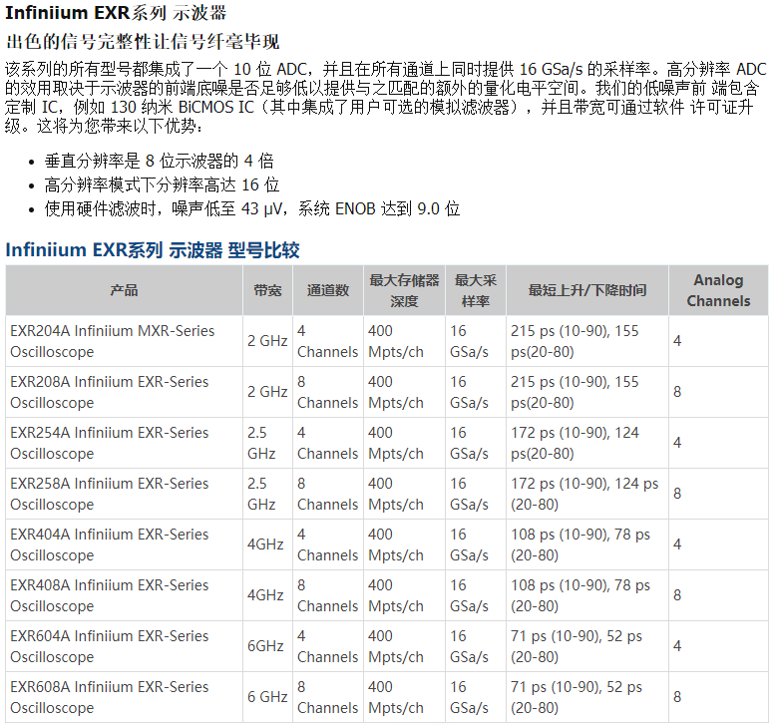Viewport: 772px width, 725px height.
Task: Click the bullet '垂直分辨率是 8 位示波器的 4 倍'
Action: [x=159, y=161]
